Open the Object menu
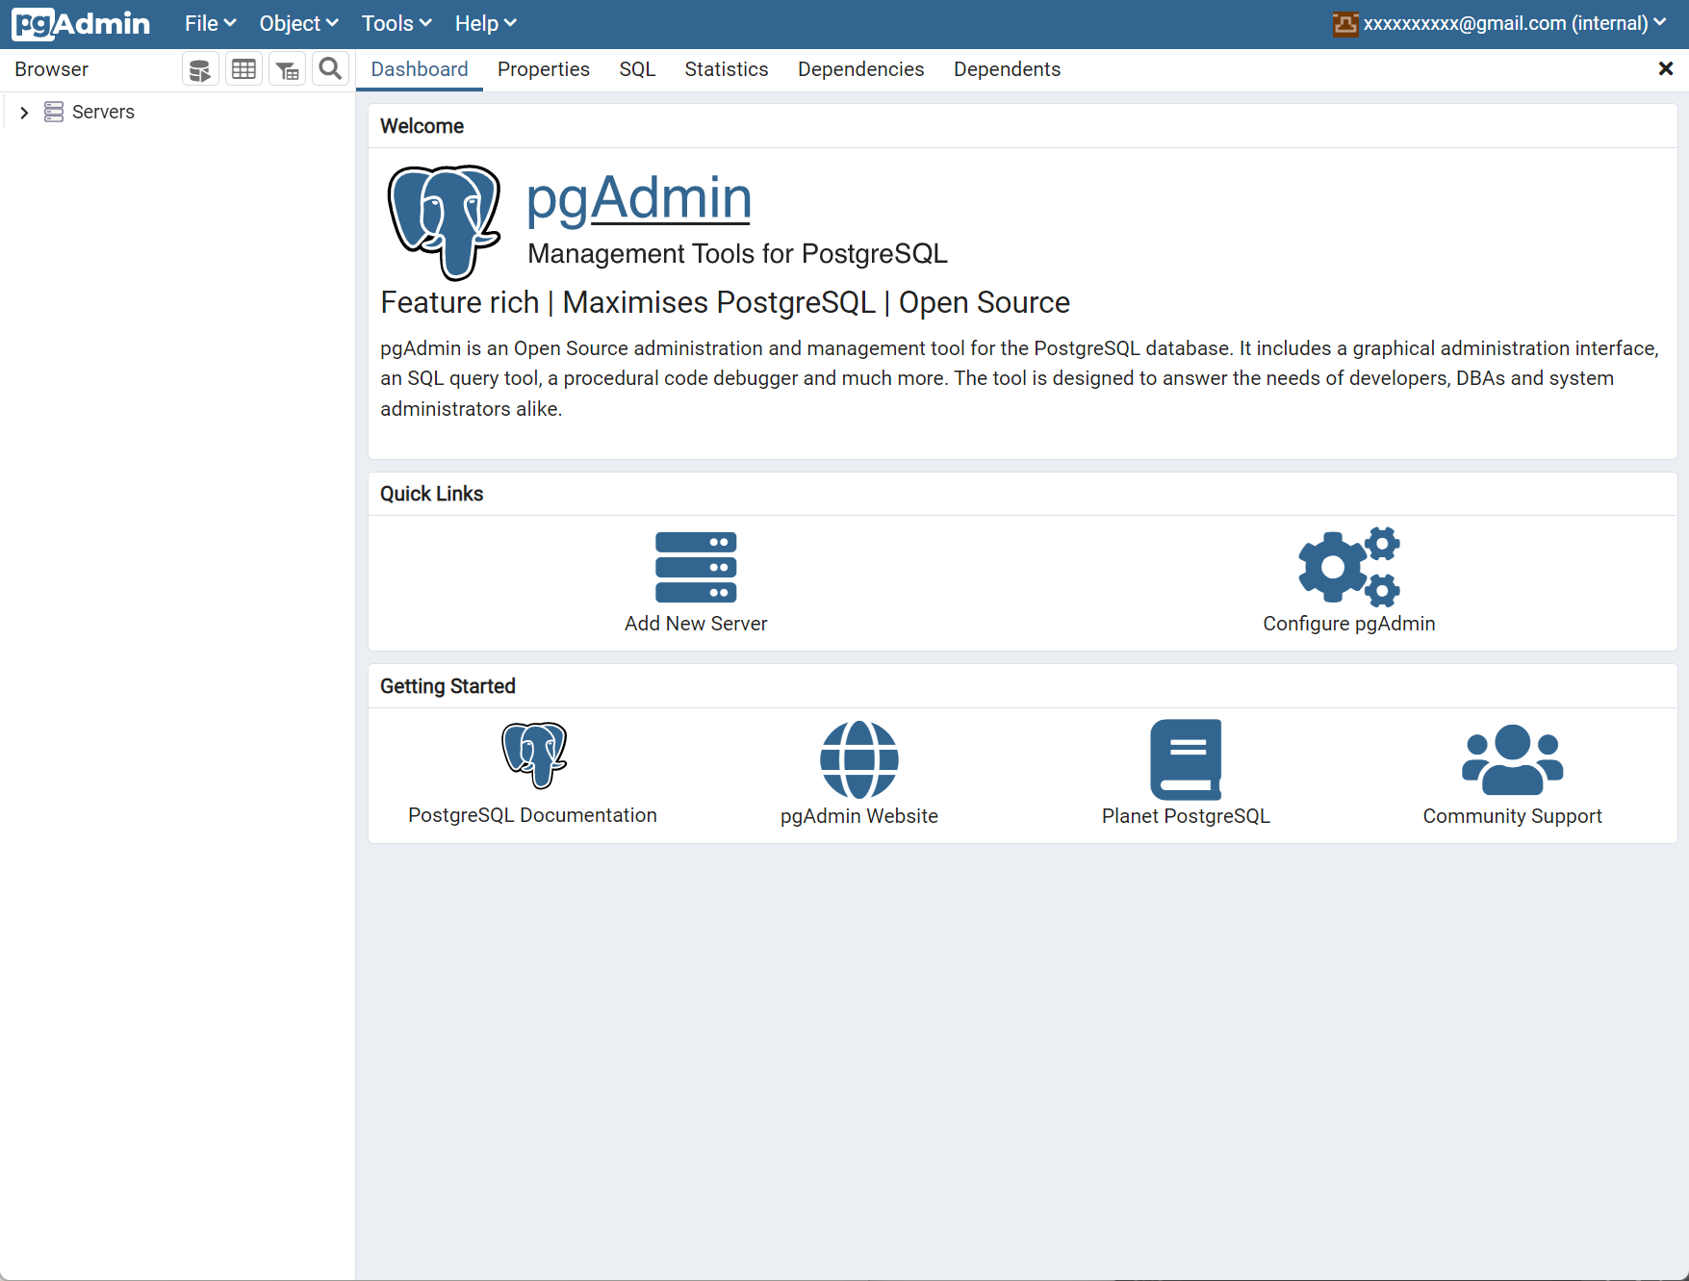 pos(299,24)
